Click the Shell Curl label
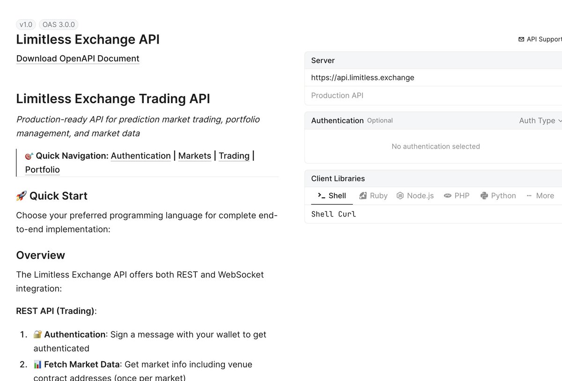The image size is (562, 381). (x=333, y=214)
